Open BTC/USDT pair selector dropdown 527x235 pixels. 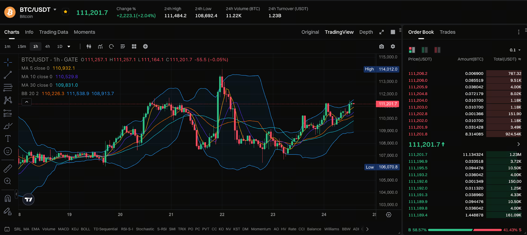tap(55, 10)
